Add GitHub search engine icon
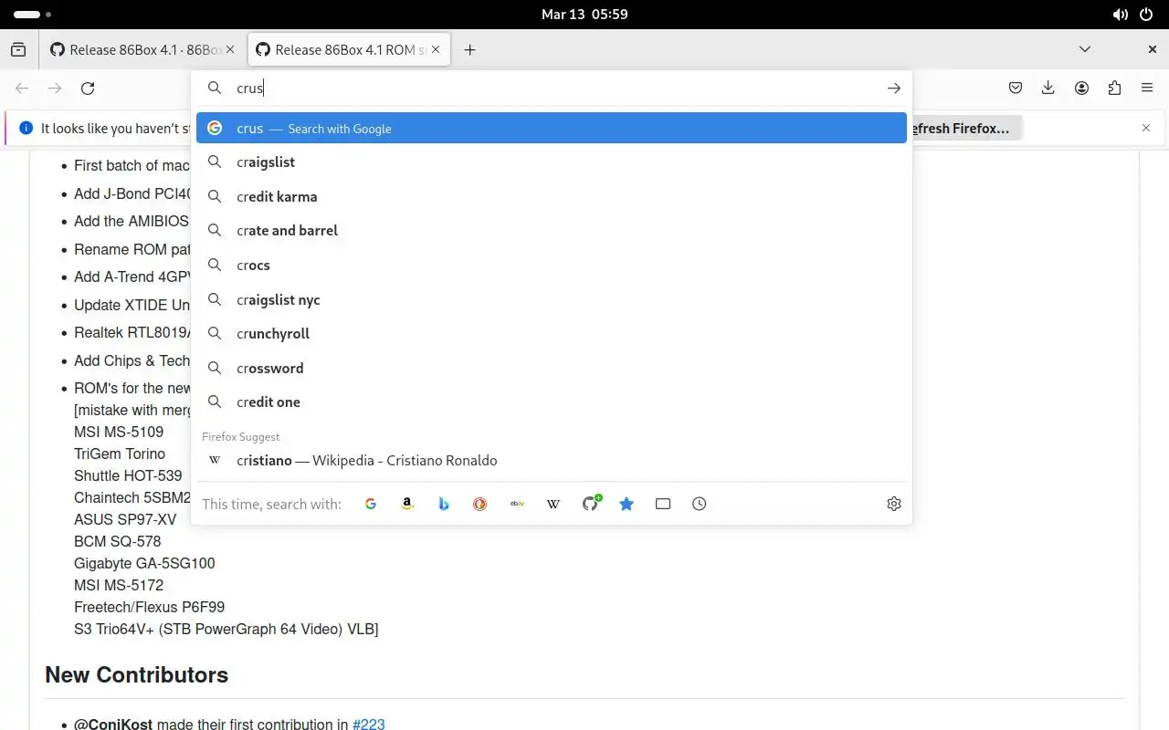This screenshot has height=730, width=1169. [x=591, y=504]
